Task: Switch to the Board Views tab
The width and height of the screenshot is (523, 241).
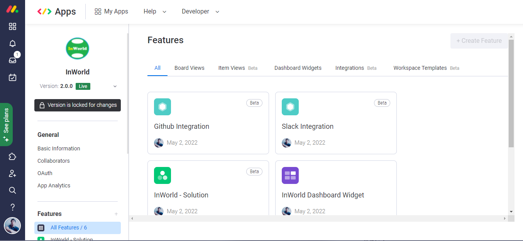Action: pyautogui.click(x=190, y=68)
